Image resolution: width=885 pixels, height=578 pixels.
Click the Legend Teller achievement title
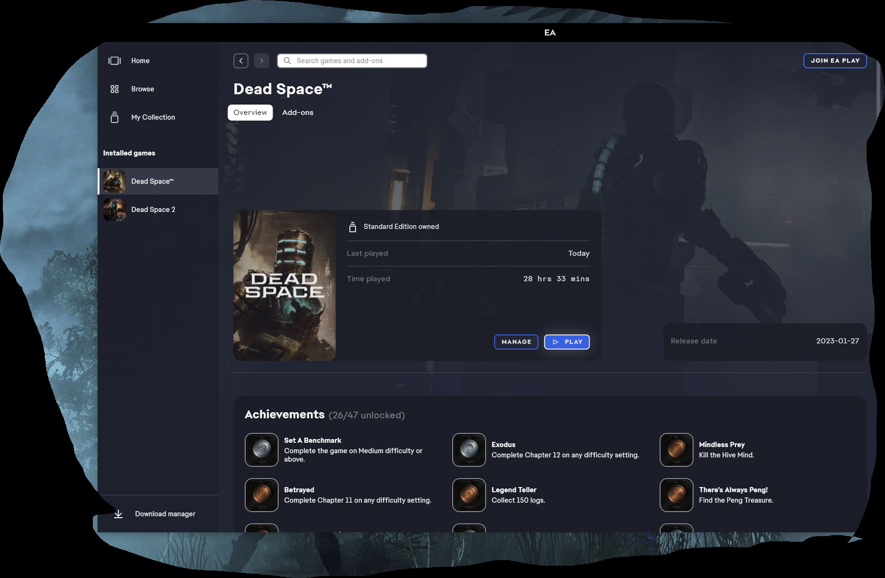click(x=514, y=490)
